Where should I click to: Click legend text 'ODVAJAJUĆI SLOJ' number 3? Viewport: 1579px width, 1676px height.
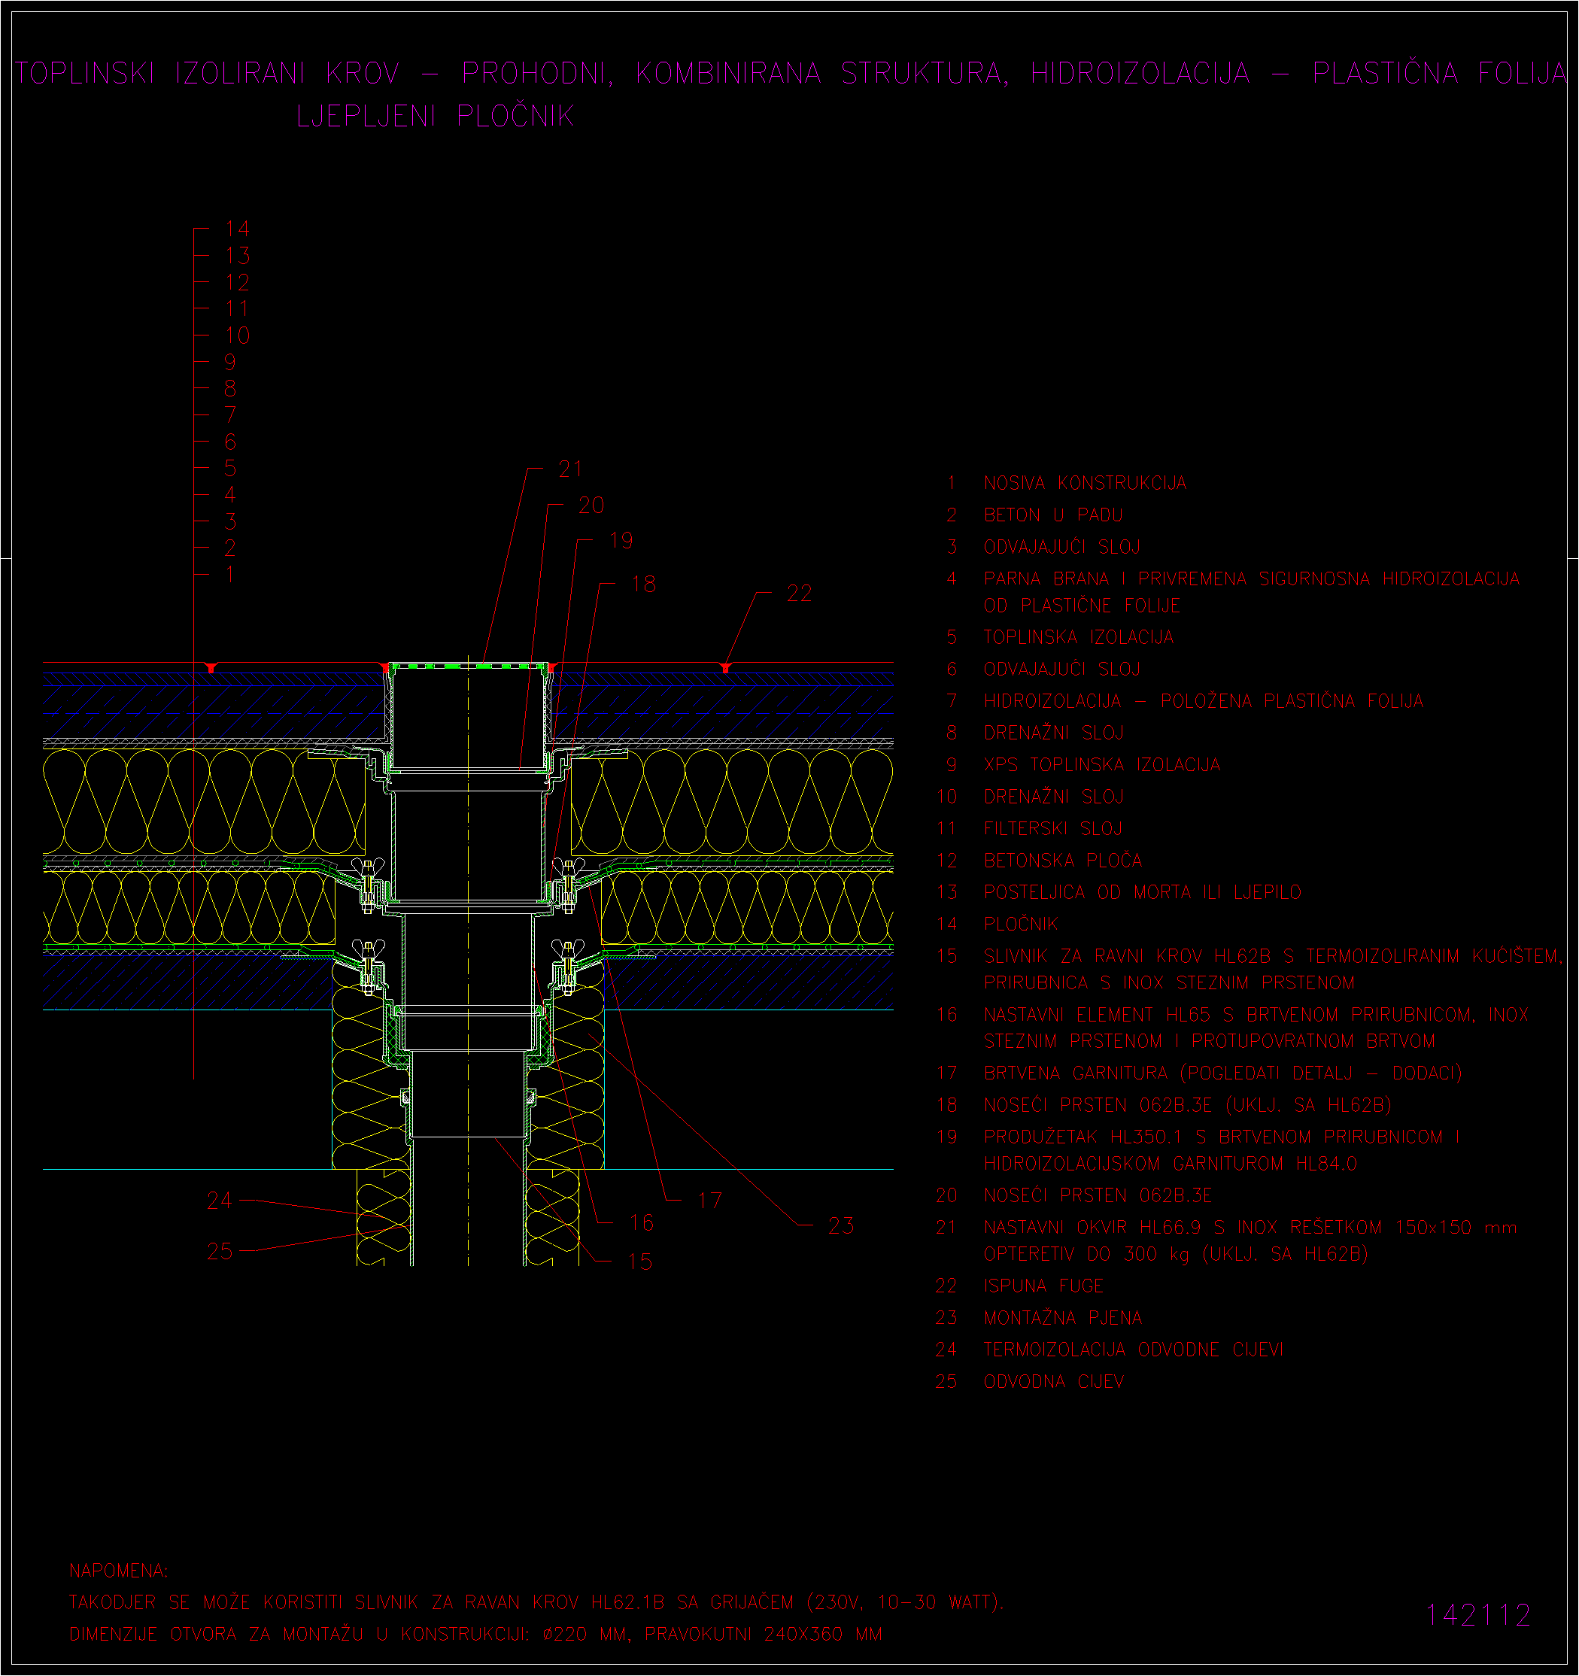click(x=1062, y=546)
